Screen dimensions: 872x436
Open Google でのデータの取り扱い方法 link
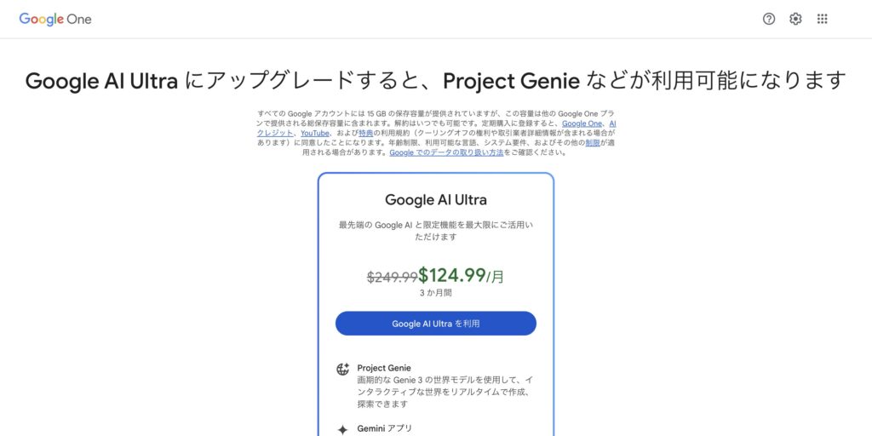pyautogui.click(x=446, y=152)
